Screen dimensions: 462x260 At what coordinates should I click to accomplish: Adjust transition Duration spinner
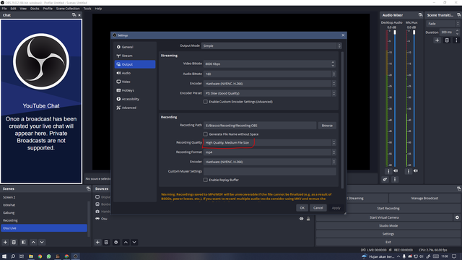[x=457, y=32]
